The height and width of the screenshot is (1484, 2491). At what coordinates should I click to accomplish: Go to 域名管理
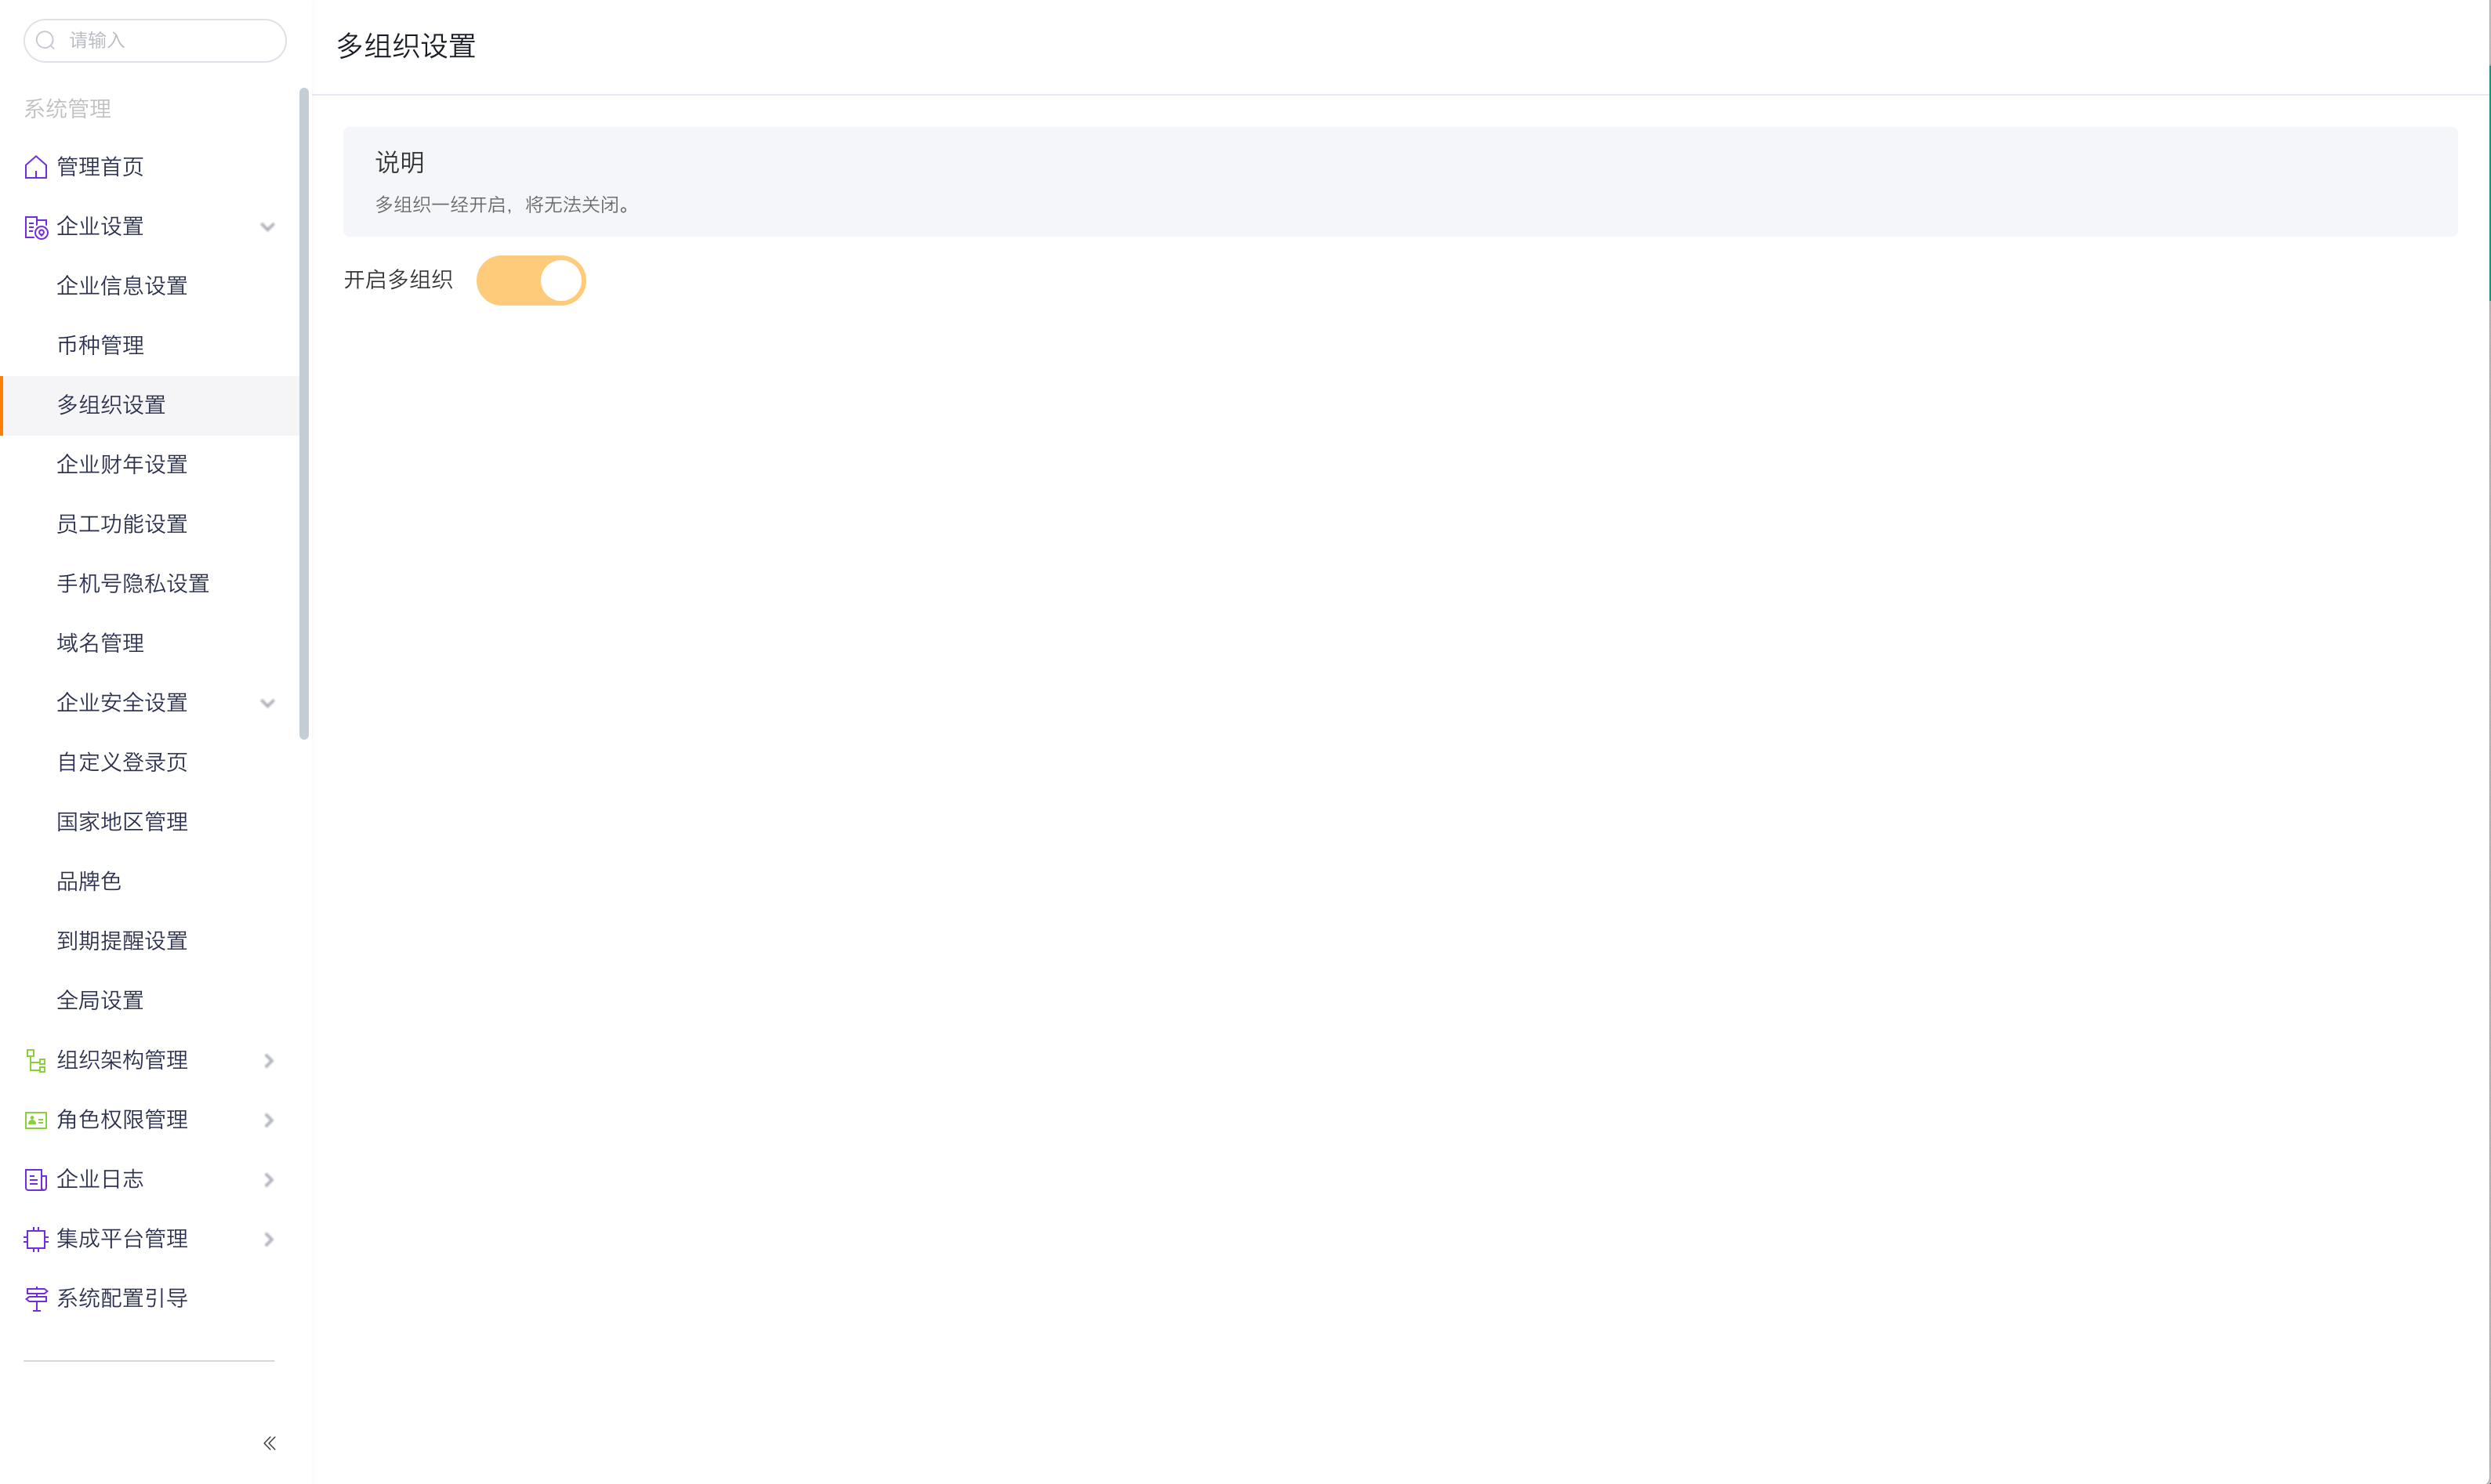[x=149, y=643]
